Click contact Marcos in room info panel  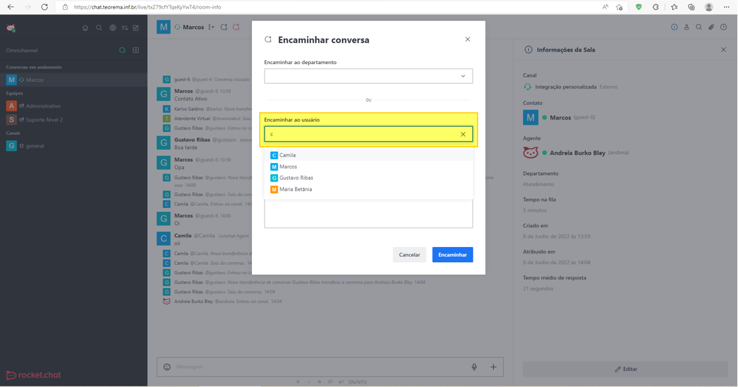tap(560, 118)
